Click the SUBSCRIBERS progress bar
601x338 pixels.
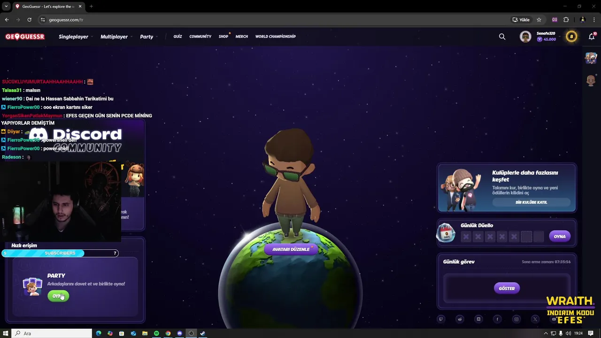tap(60, 253)
